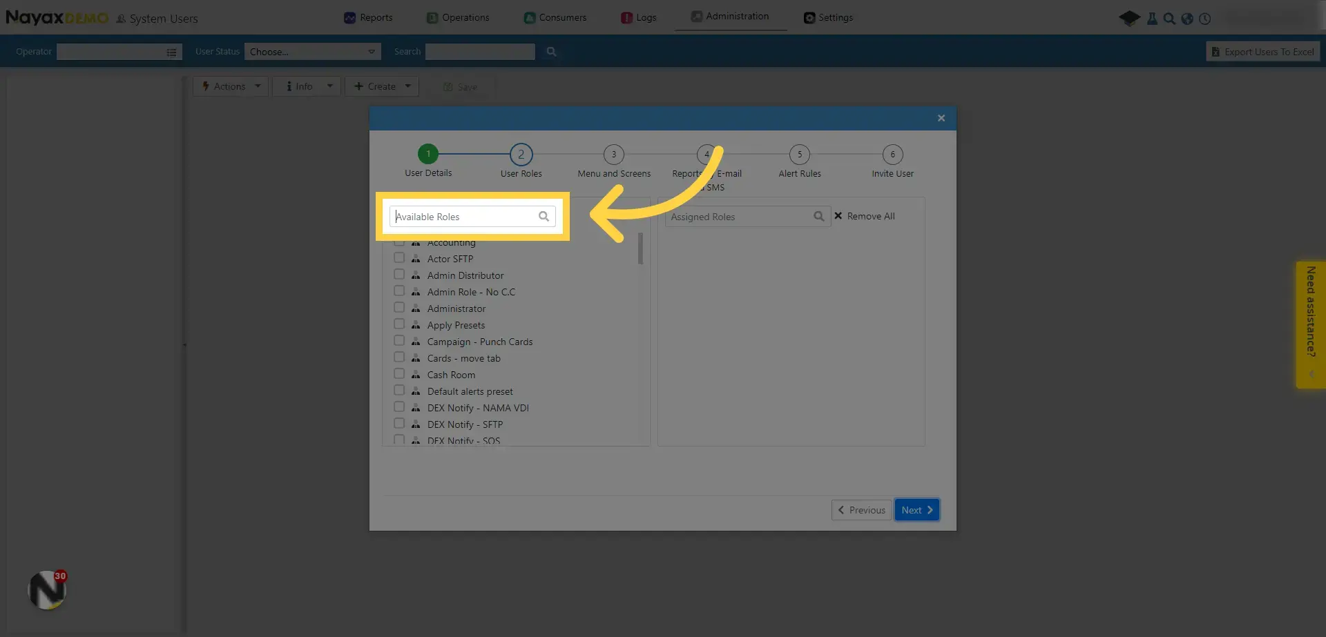Click Remove All assigned roles
Image resolution: width=1326 pixels, height=637 pixels.
pos(864,217)
